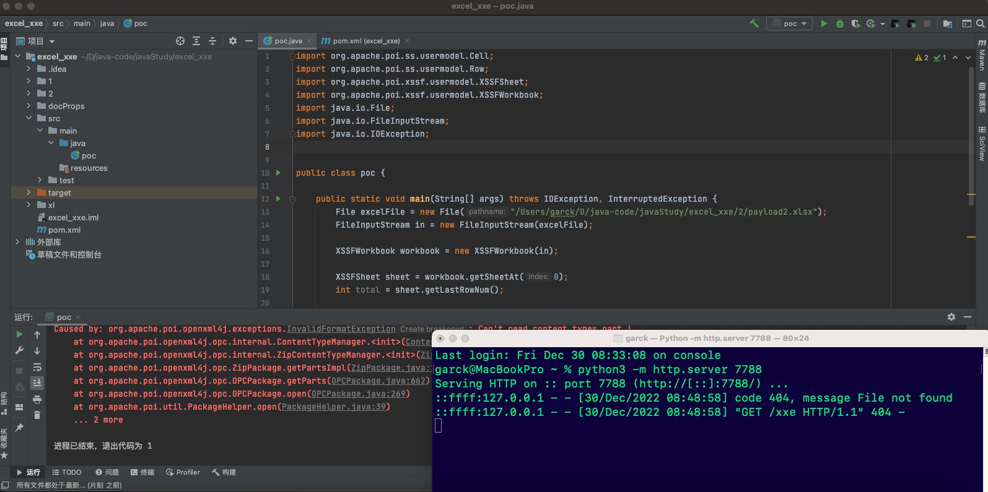Open project structure folder icon

tap(948, 24)
